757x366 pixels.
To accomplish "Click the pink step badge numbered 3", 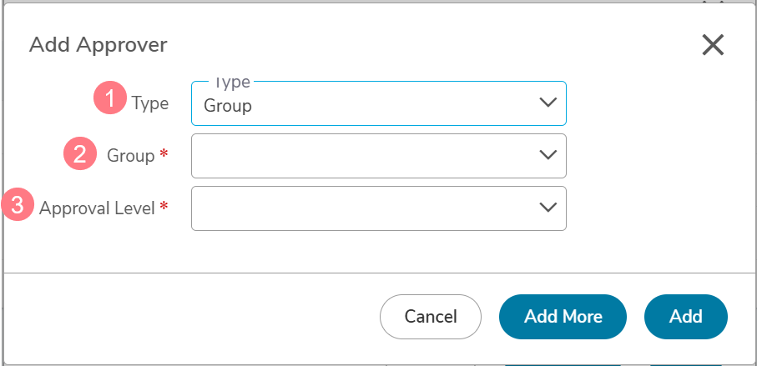I will coord(18,204).
